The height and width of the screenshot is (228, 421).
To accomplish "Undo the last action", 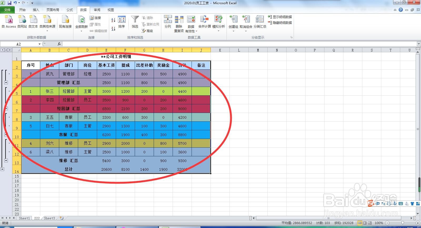I will tap(15, 3).
